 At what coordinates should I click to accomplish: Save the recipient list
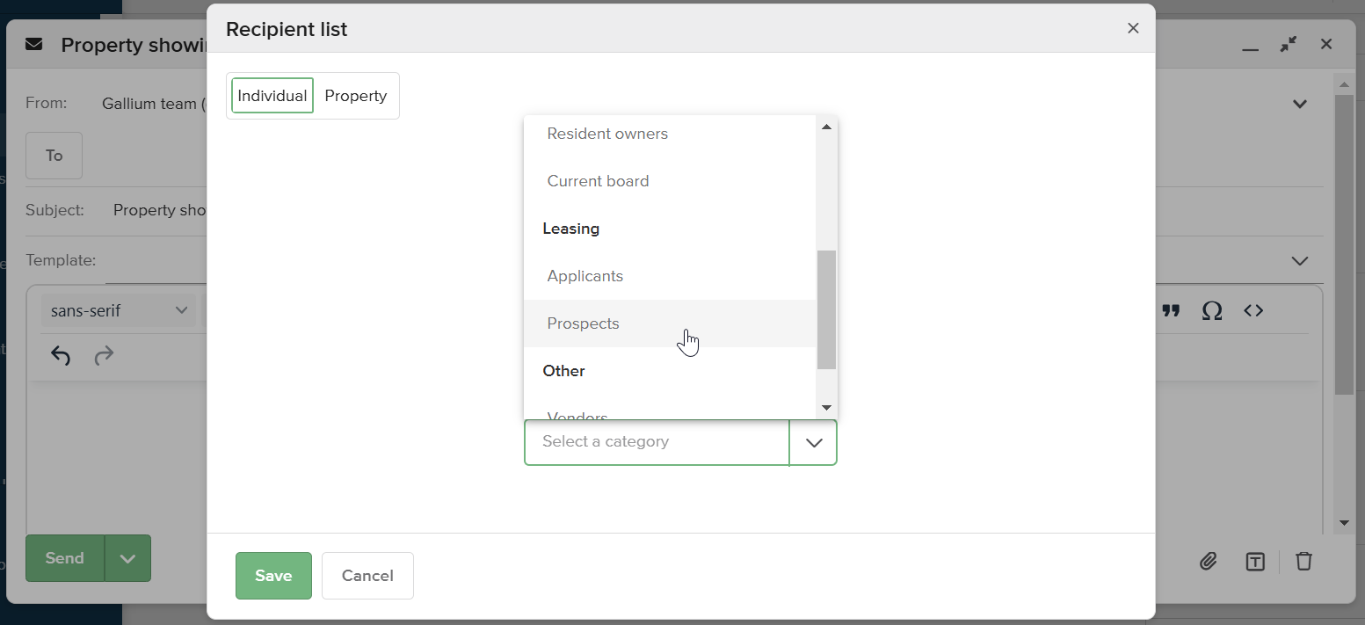(273, 576)
